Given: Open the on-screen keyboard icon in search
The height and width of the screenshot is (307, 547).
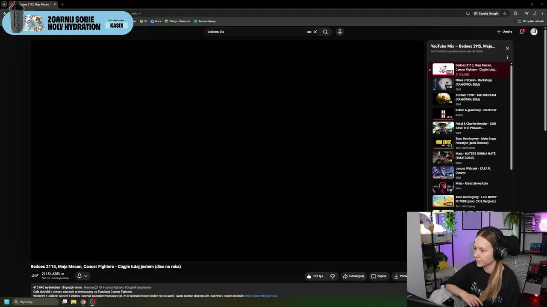Looking at the screenshot, I should pyautogui.click(x=309, y=32).
